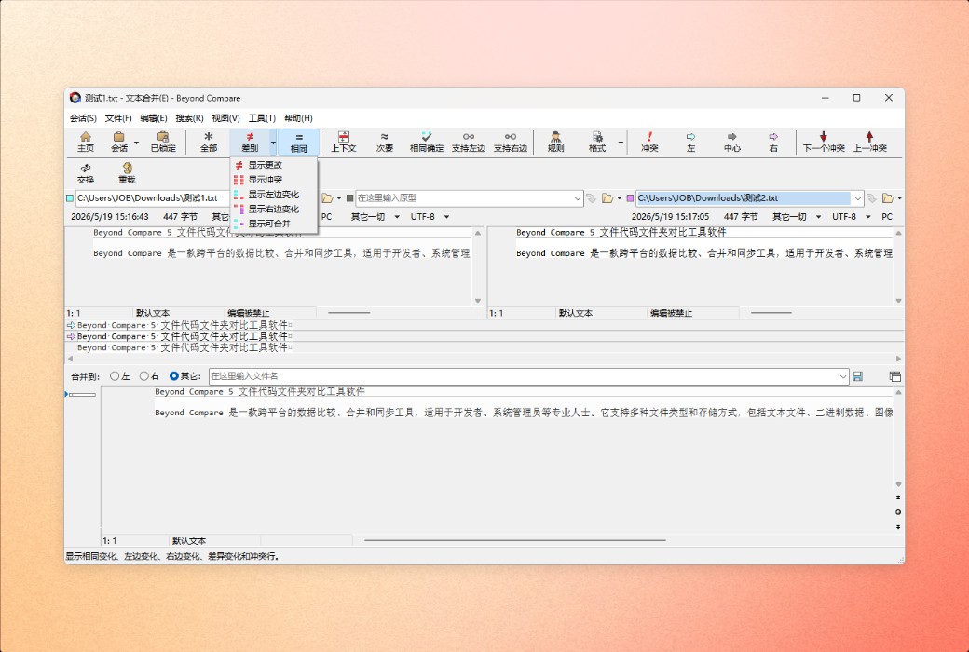Click the save disk icon beside output filename

(857, 375)
